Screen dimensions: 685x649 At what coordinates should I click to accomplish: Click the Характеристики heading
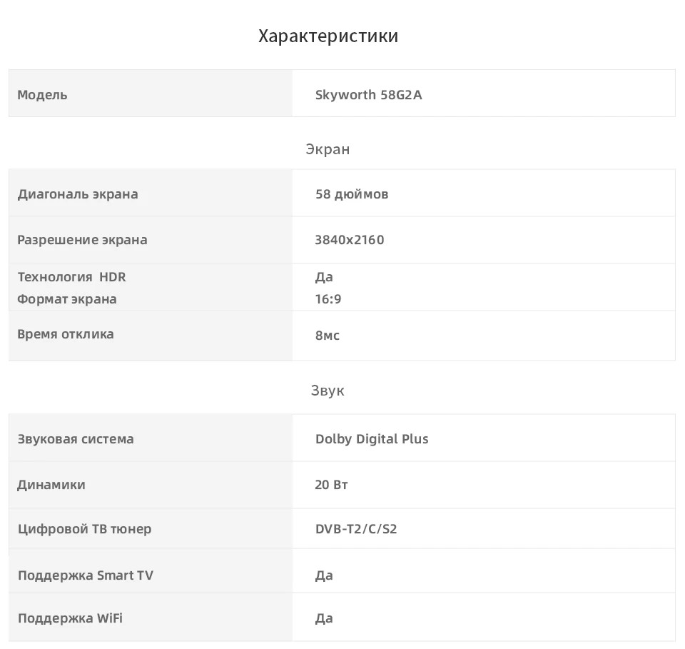328,36
